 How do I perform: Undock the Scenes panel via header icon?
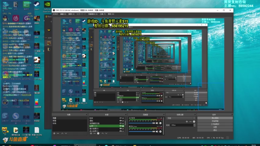click(86, 115)
